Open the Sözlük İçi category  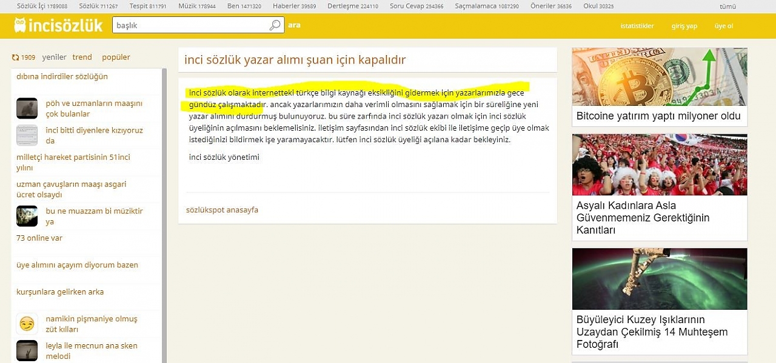[x=42, y=6]
